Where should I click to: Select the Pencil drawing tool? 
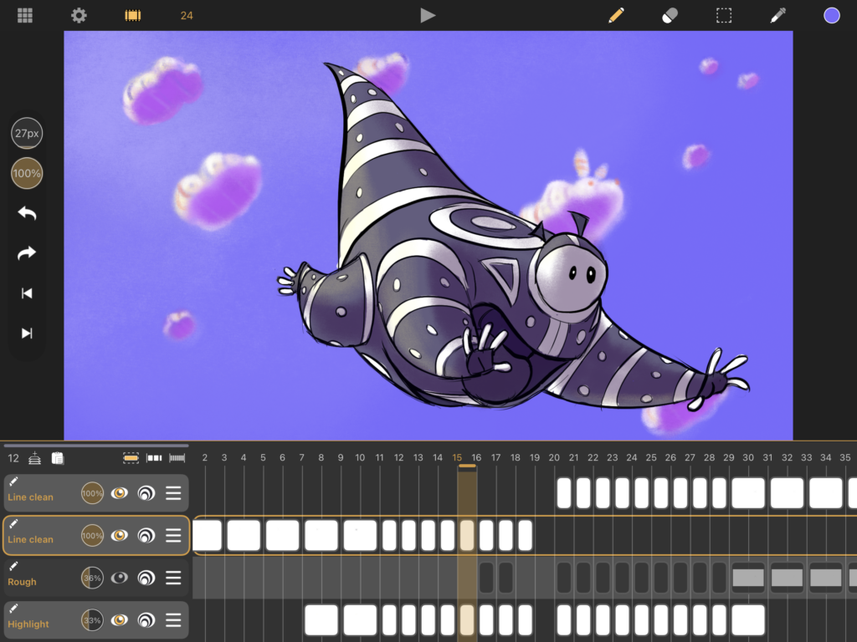pos(616,15)
